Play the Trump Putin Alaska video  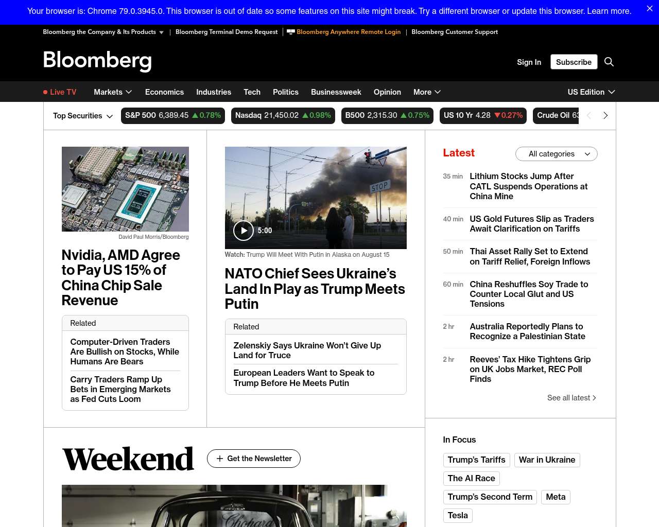(244, 231)
